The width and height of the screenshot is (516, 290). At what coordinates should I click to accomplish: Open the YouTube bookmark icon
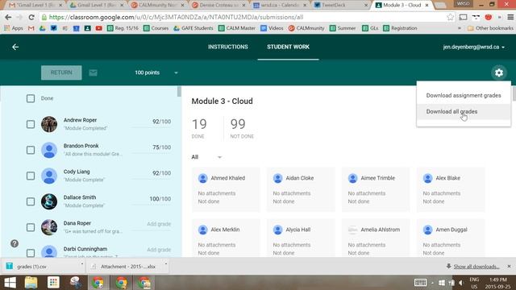(x=98, y=28)
